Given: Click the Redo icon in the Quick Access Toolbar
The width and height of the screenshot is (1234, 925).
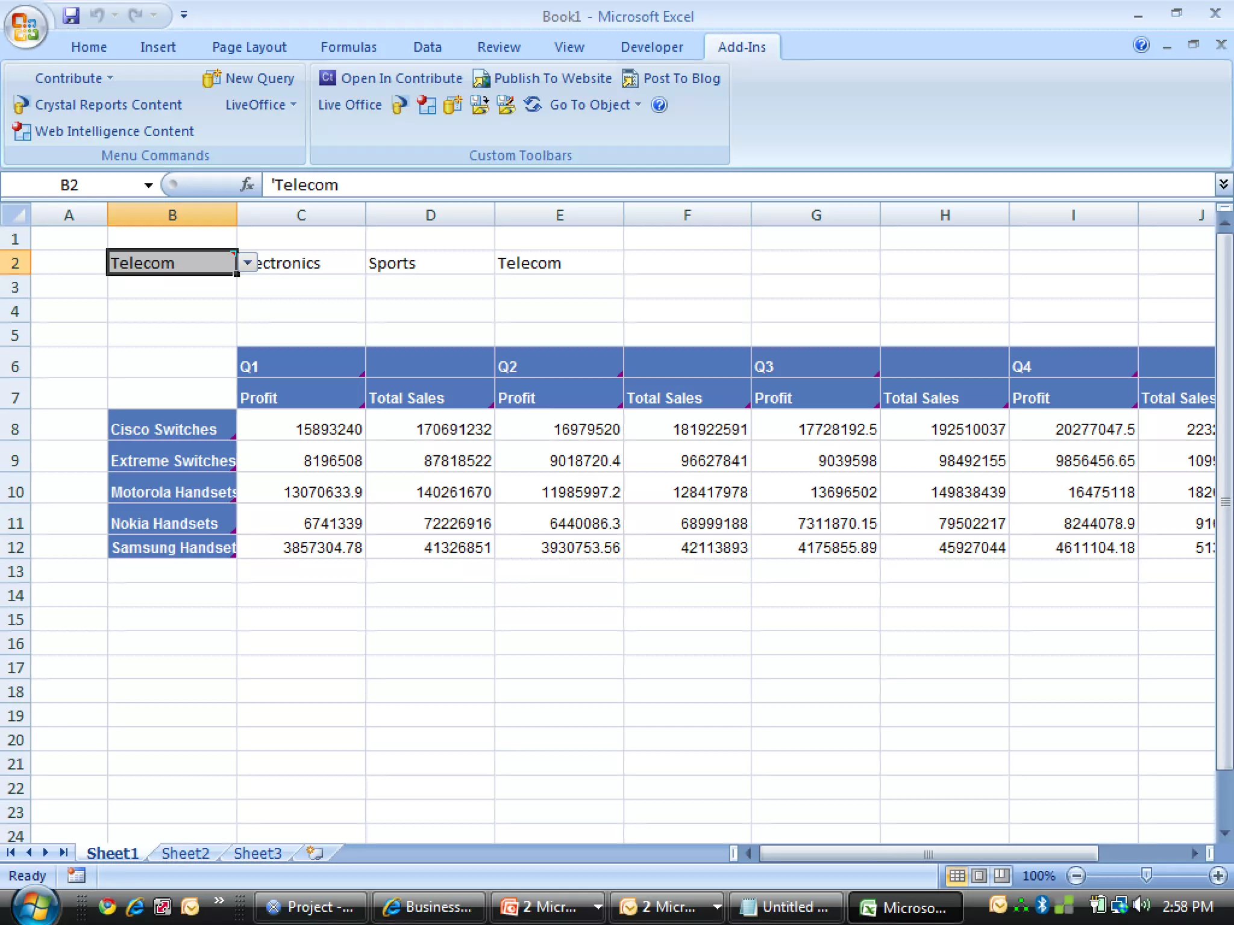Looking at the screenshot, I should pyautogui.click(x=136, y=16).
